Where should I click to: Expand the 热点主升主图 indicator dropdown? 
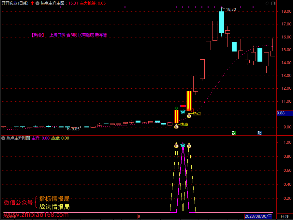(37, 3)
